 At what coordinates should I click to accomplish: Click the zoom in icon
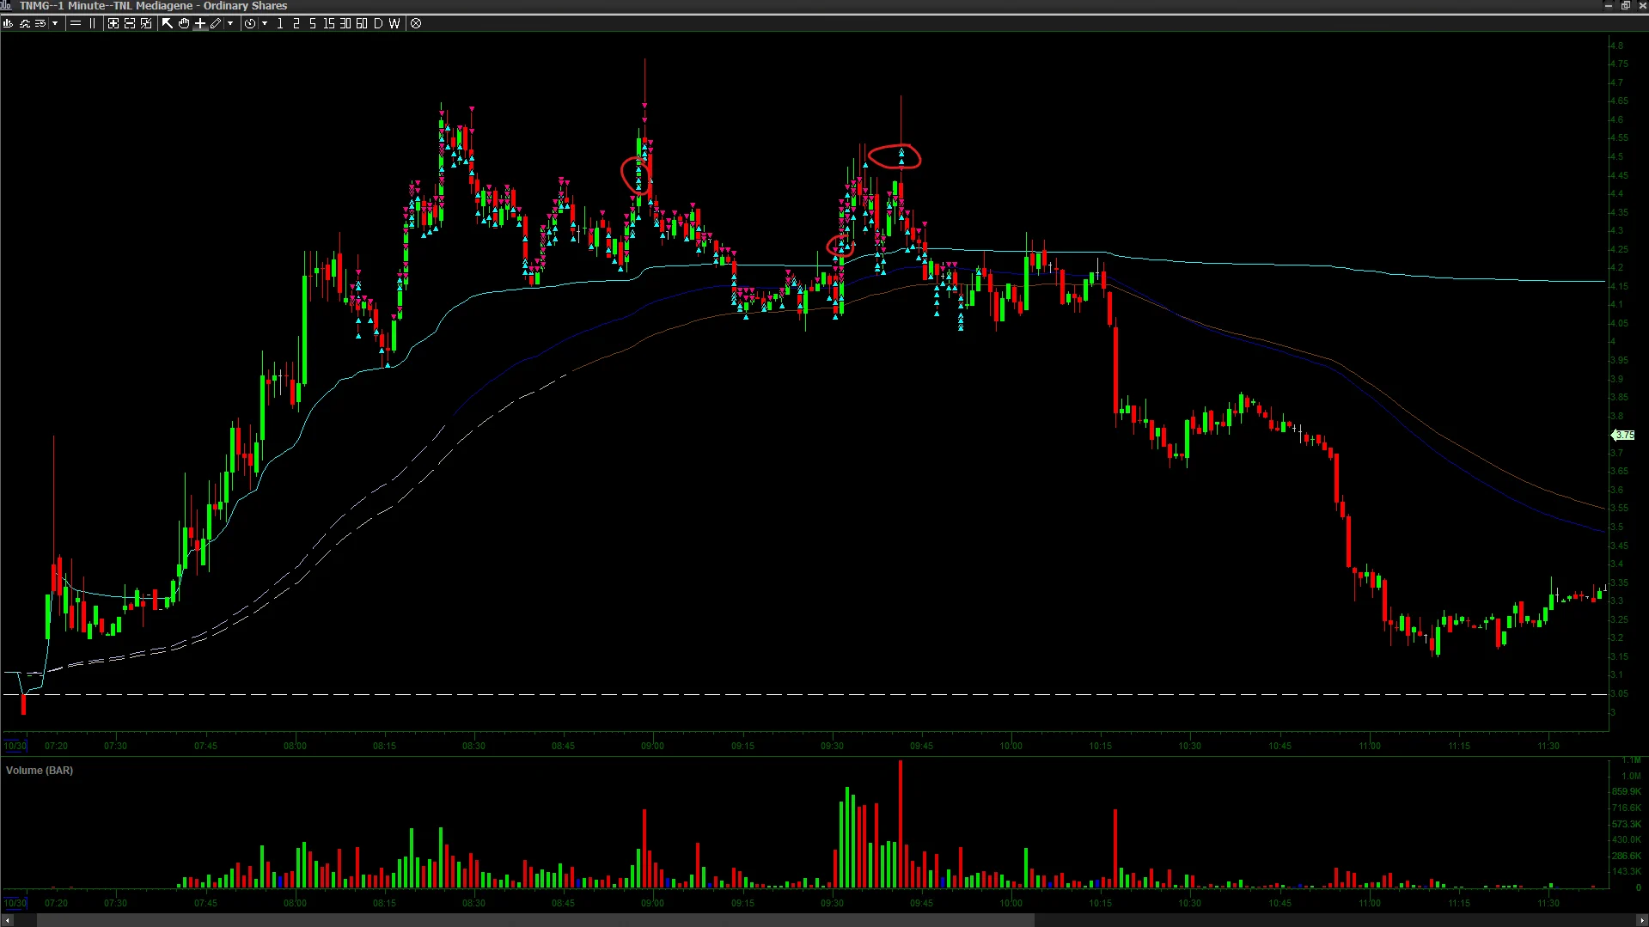113,23
